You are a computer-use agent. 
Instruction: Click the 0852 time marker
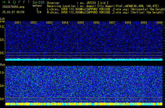click(x=34, y=23)
